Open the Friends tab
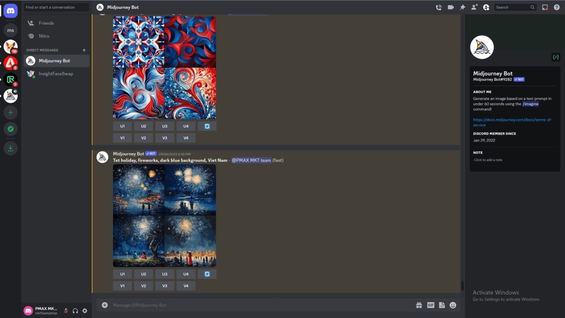This screenshot has width=565, height=318. pyautogui.click(x=46, y=23)
